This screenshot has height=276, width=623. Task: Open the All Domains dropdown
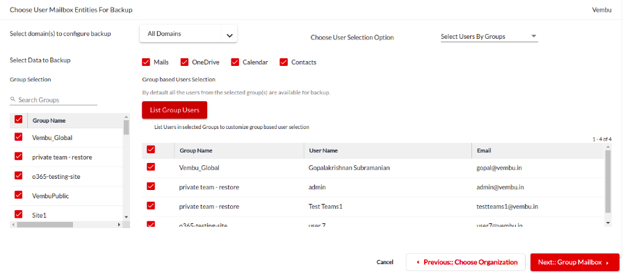click(188, 34)
